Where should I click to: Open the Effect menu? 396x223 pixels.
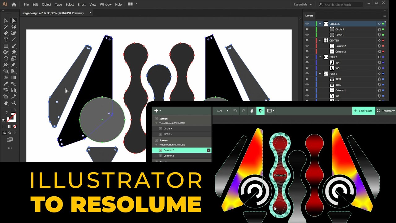82,5
